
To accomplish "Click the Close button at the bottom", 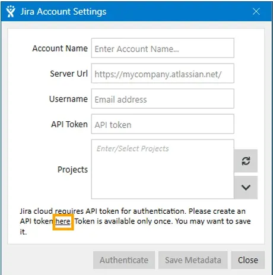I will [248, 260].
